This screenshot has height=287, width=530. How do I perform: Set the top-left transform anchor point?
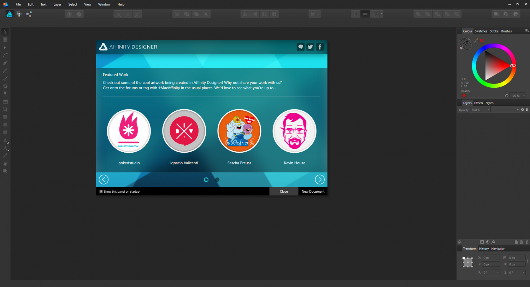[x=464, y=258]
